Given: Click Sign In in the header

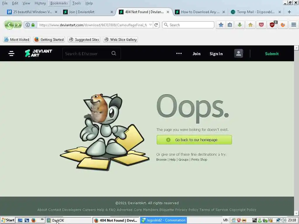Looking at the screenshot, I should click(x=216, y=54).
